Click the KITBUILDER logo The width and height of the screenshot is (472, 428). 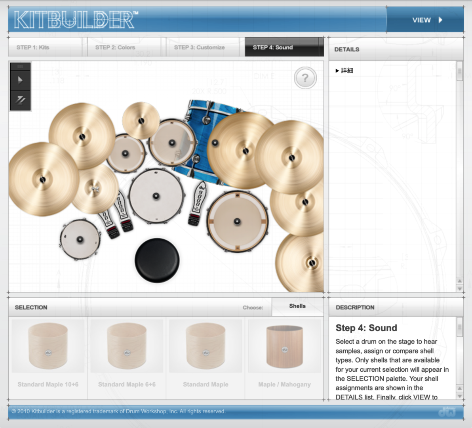tap(76, 20)
